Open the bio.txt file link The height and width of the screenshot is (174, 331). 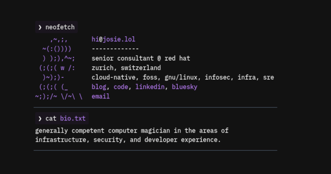pos(73,119)
